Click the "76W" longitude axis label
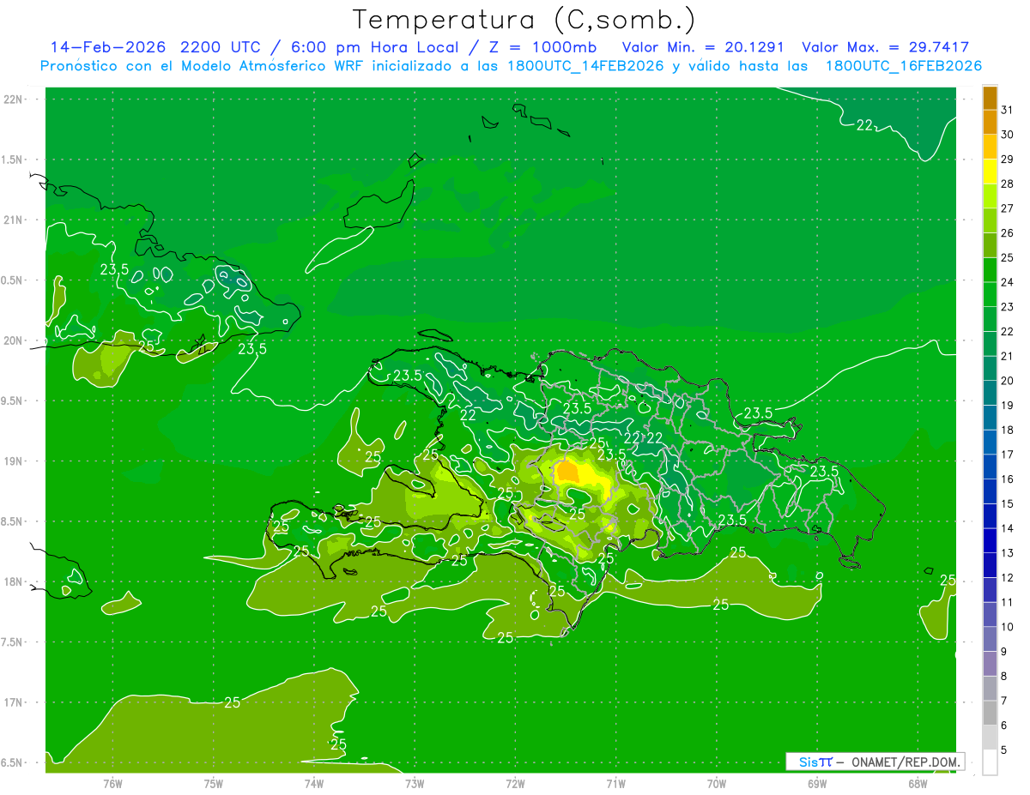 click(x=112, y=783)
